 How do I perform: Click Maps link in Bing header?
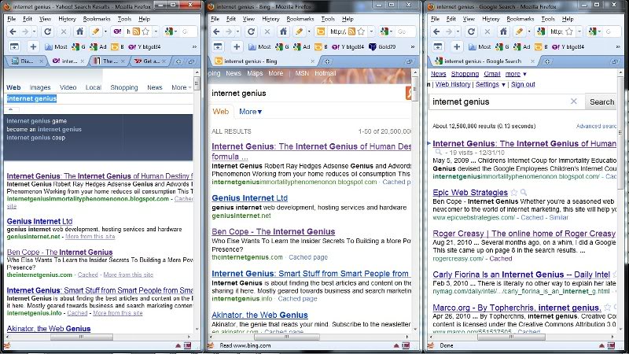click(x=255, y=73)
